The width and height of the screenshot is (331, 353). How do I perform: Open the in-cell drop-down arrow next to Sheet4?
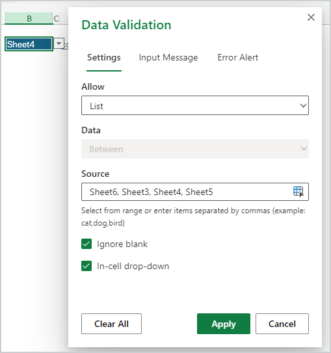(59, 43)
